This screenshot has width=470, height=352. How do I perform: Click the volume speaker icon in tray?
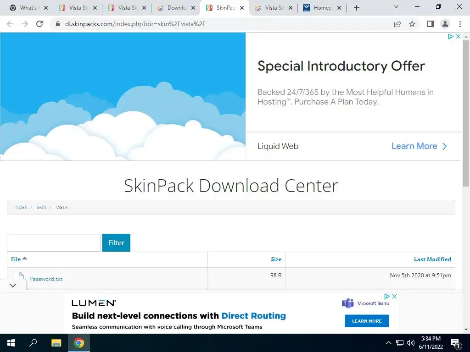[x=411, y=343]
